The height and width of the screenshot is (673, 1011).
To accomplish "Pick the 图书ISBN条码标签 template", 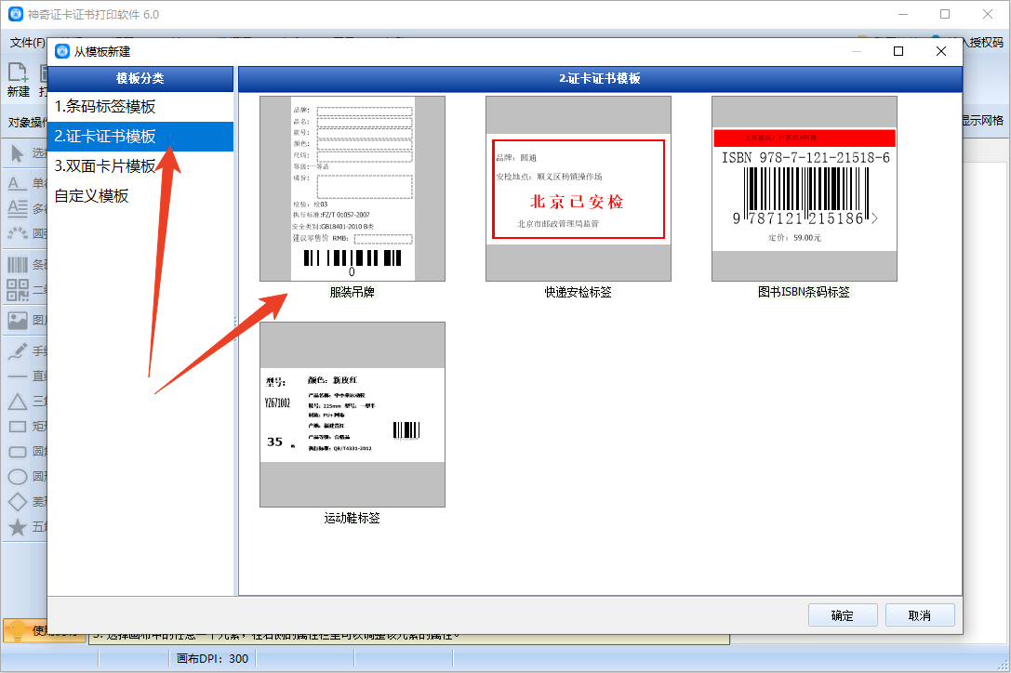I will 804,189.
